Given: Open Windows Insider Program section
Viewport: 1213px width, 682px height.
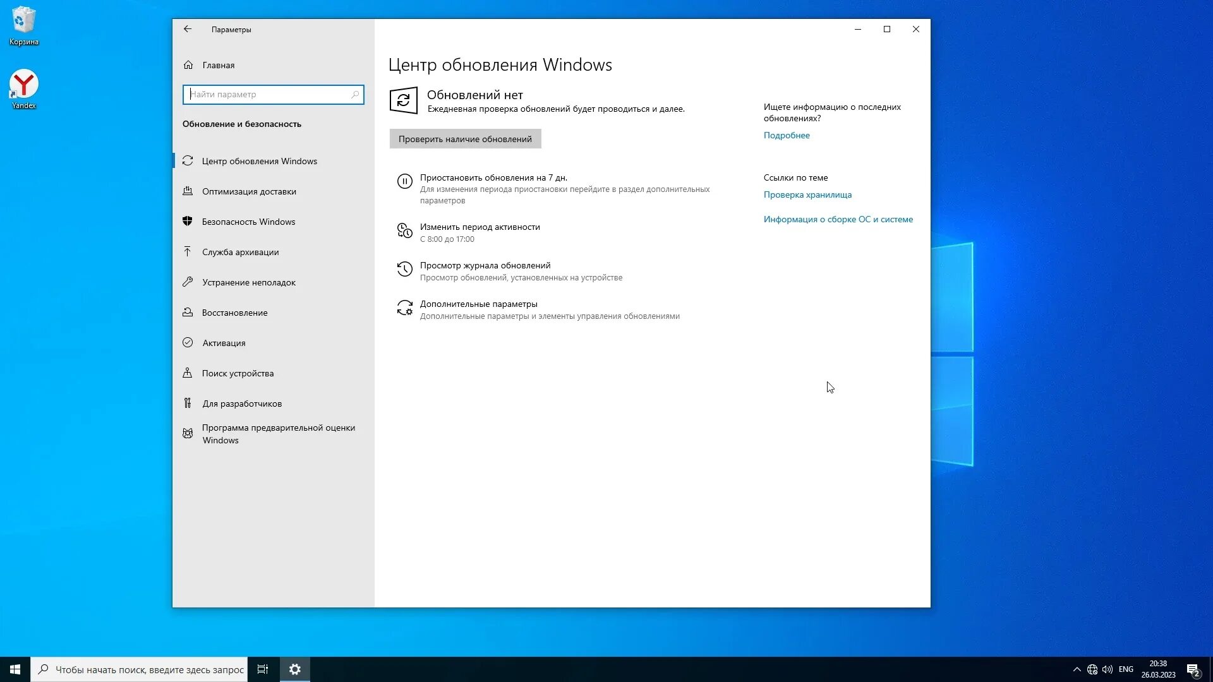Looking at the screenshot, I should (278, 434).
